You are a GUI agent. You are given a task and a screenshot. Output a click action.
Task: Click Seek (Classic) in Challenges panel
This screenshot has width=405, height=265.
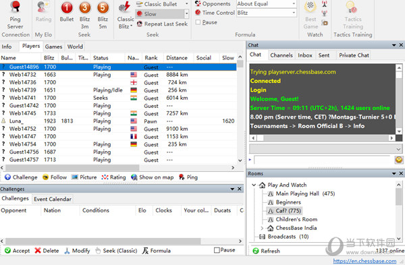116,251
